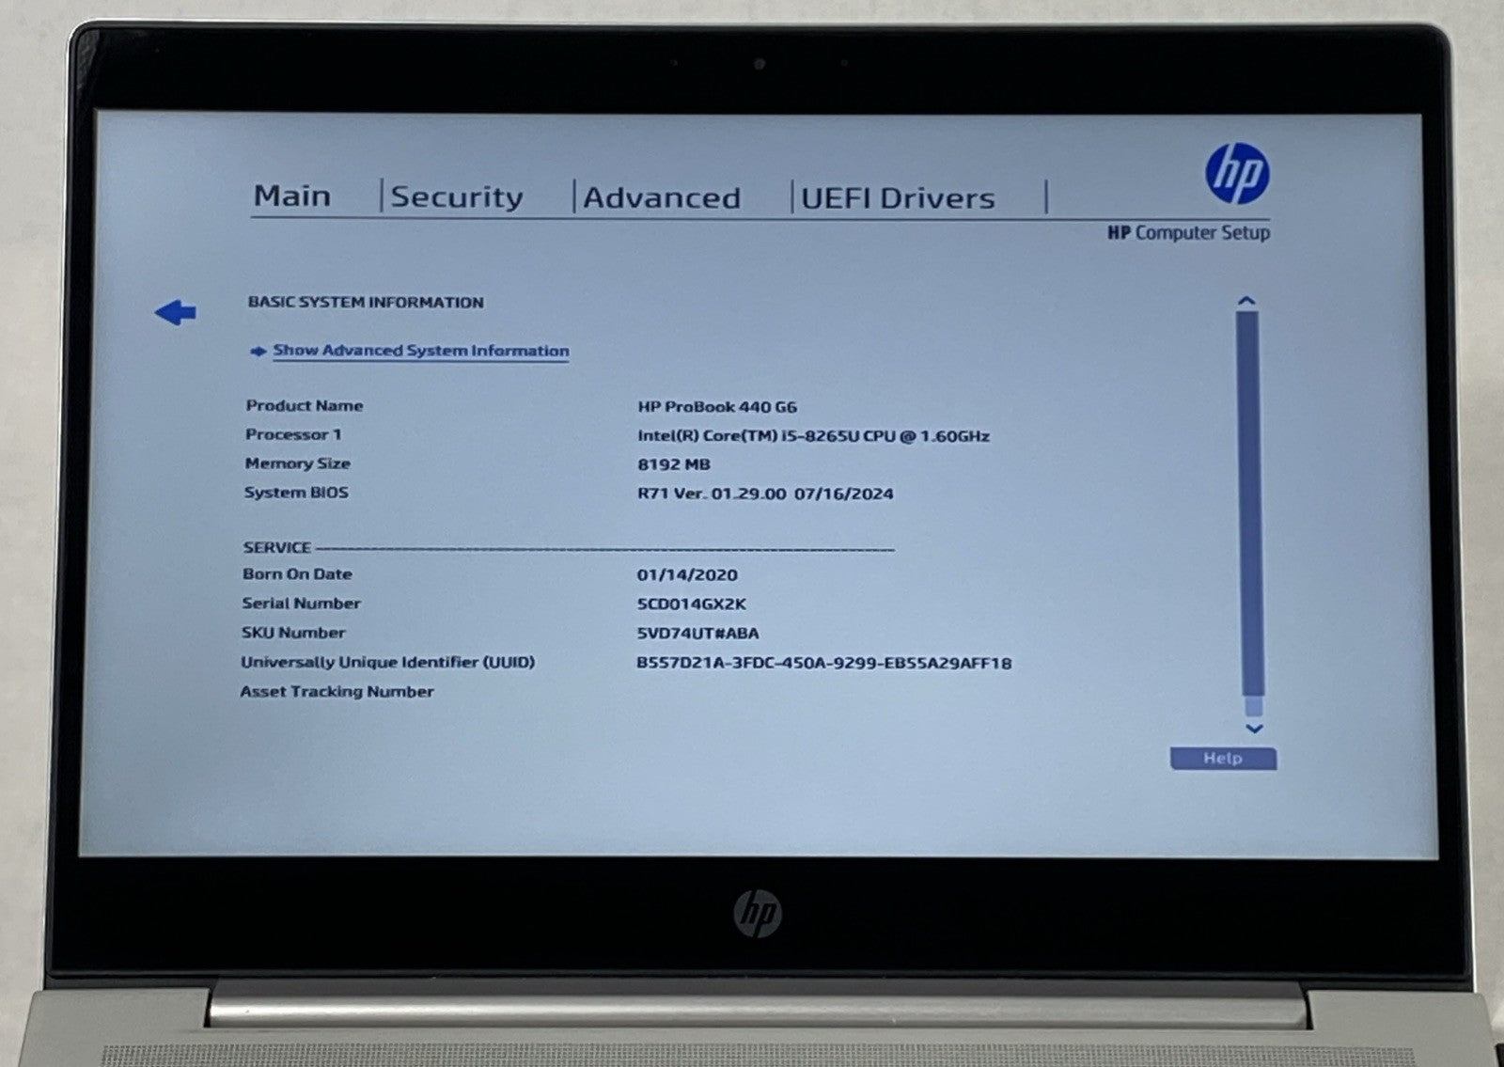Go to the Advanced tab
Screen dimensions: 1504x1067
pos(662,197)
